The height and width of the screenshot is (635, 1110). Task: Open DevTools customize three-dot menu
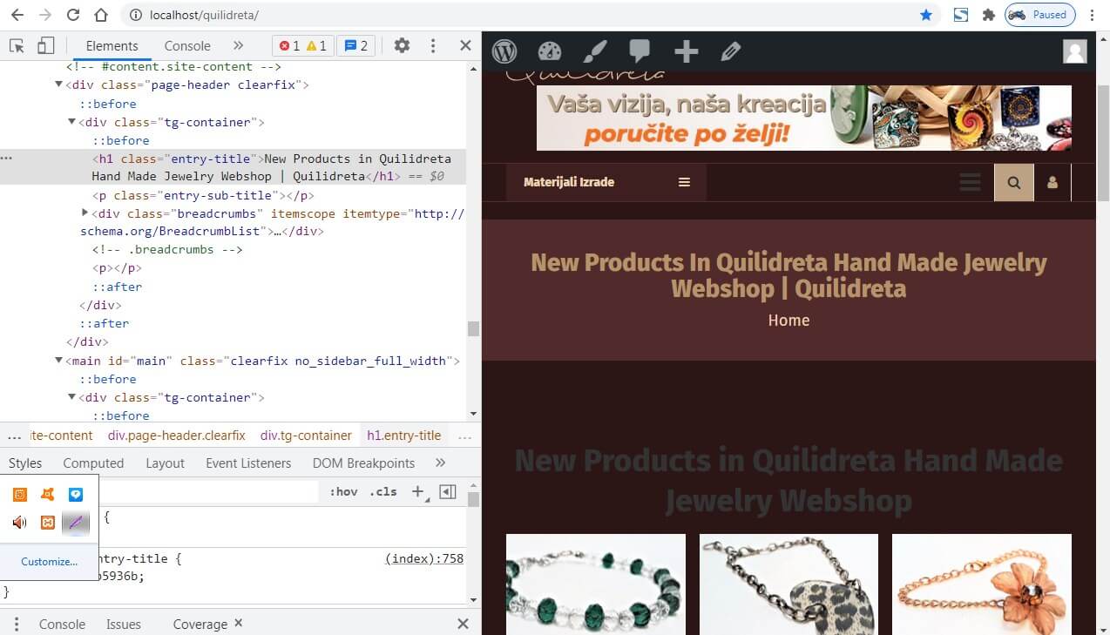pyautogui.click(x=433, y=46)
